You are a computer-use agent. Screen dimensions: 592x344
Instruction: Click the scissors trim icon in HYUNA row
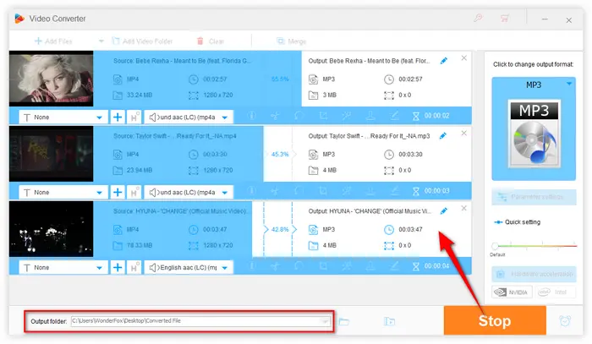click(x=275, y=266)
